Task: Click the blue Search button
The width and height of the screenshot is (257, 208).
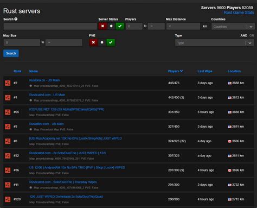Action: pyautogui.click(x=11, y=53)
